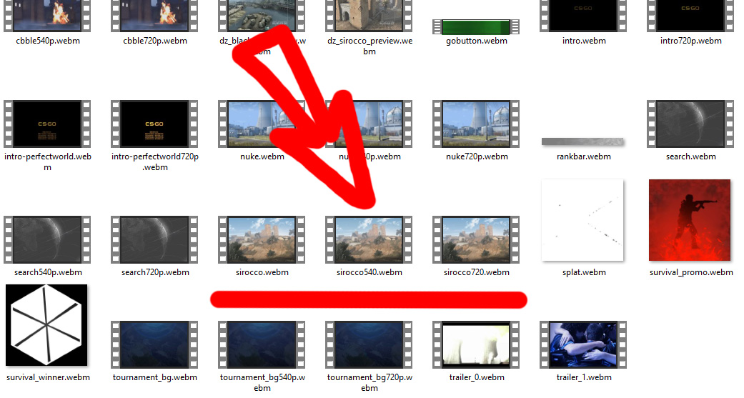Screen dimensions: 744x398
Task: Select the rankbar.webm gray bar icon
Action: pyautogui.click(x=582, y=141)
